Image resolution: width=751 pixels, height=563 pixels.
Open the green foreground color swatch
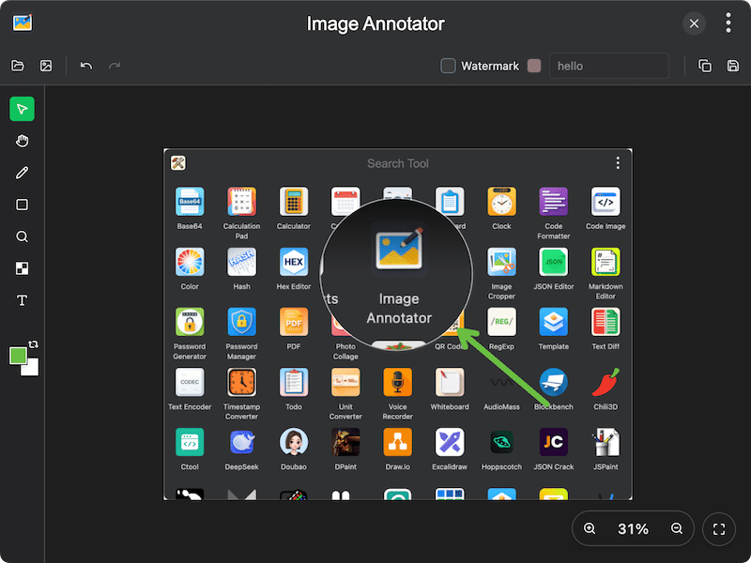[x=18, y=356]
